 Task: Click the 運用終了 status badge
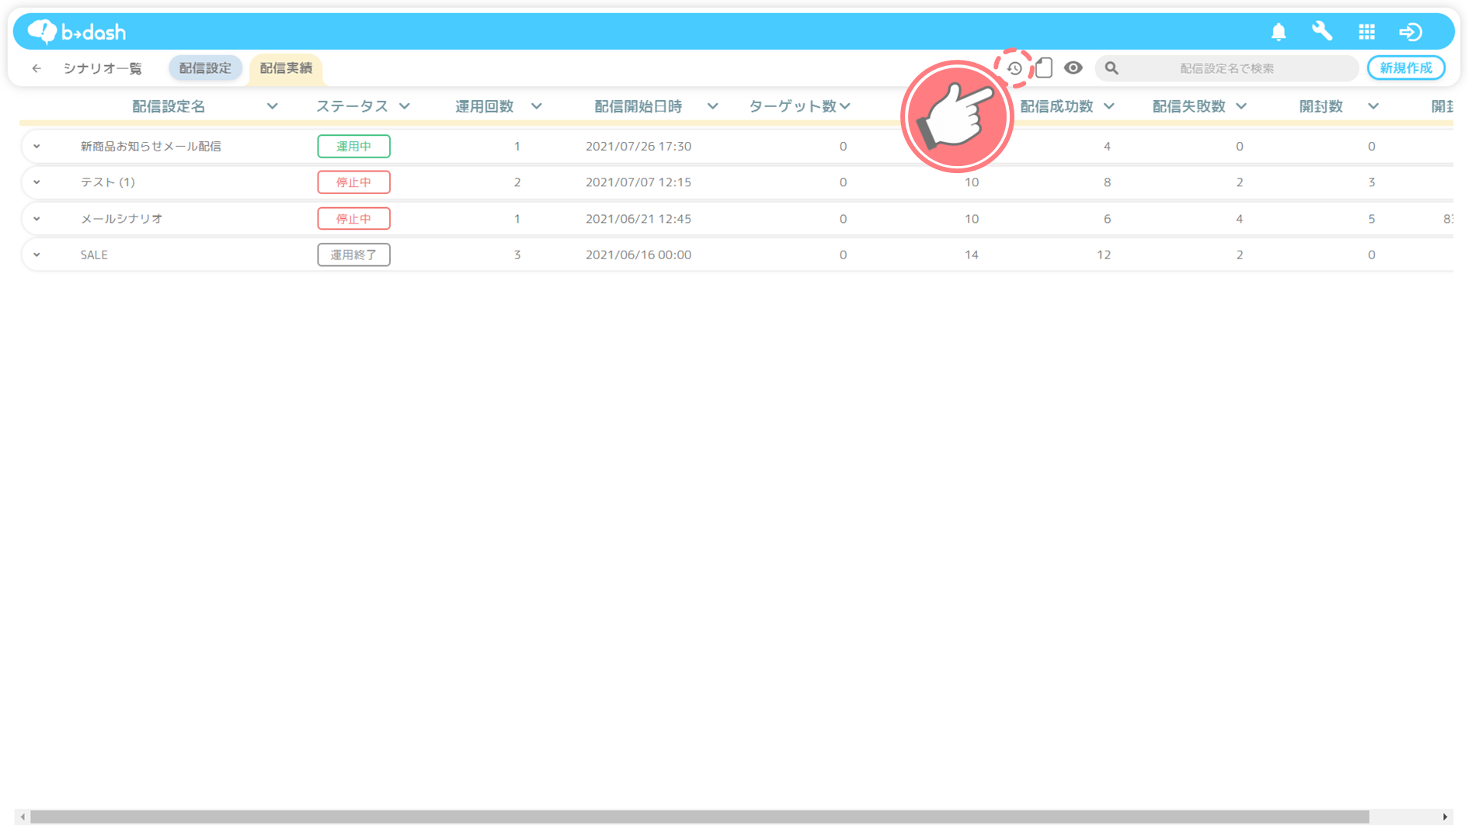coord(353,255)
